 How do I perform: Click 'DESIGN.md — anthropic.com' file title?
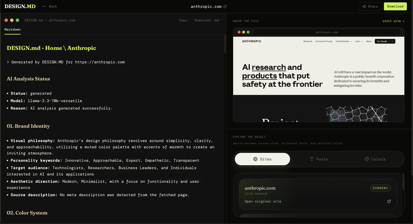[x=50, y=20]
